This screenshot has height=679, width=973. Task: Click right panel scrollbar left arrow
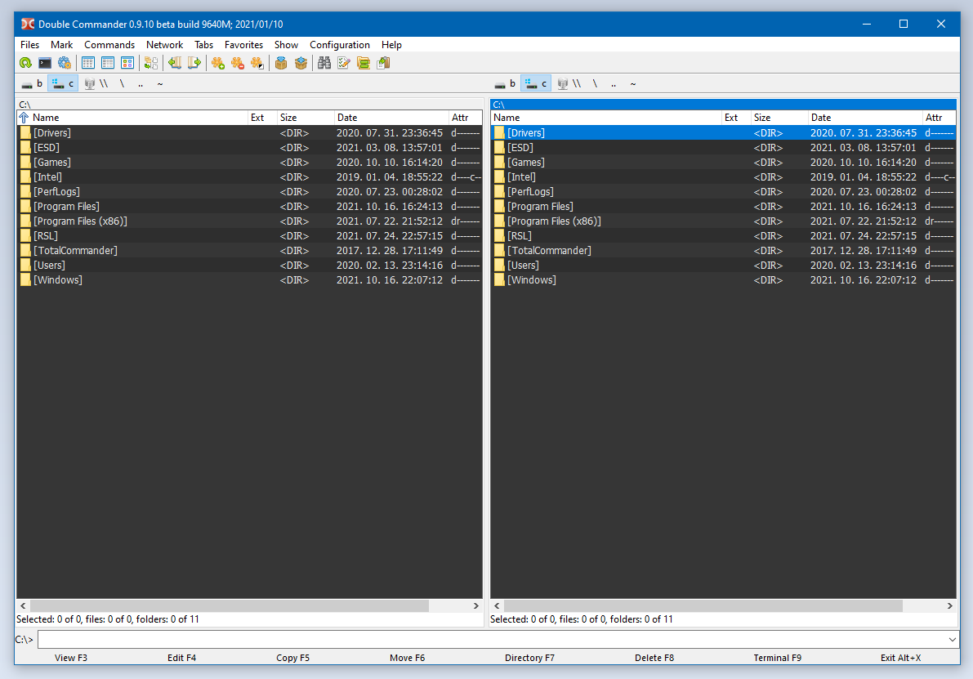click(x=497, y=605)
